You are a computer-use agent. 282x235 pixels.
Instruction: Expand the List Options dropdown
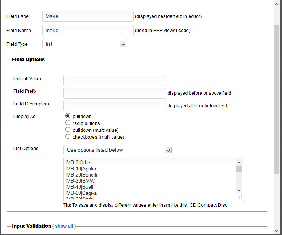click(118, 150)
